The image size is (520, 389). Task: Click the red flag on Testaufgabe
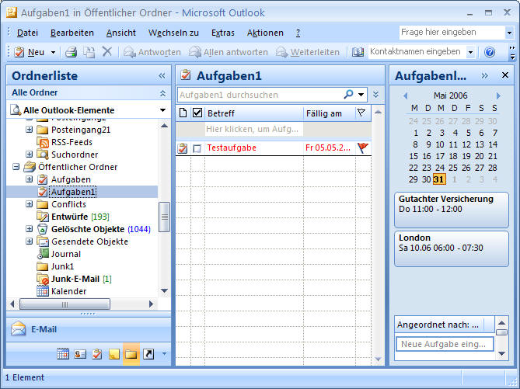pos(363,148)
